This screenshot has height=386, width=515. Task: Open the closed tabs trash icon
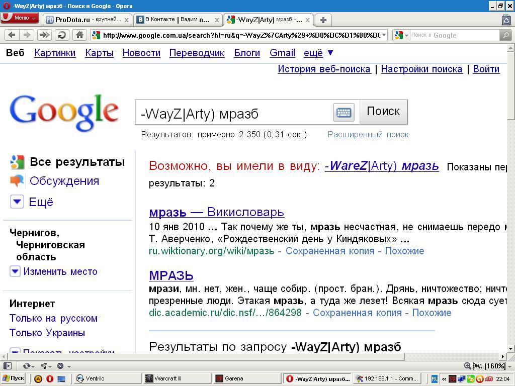507,20
